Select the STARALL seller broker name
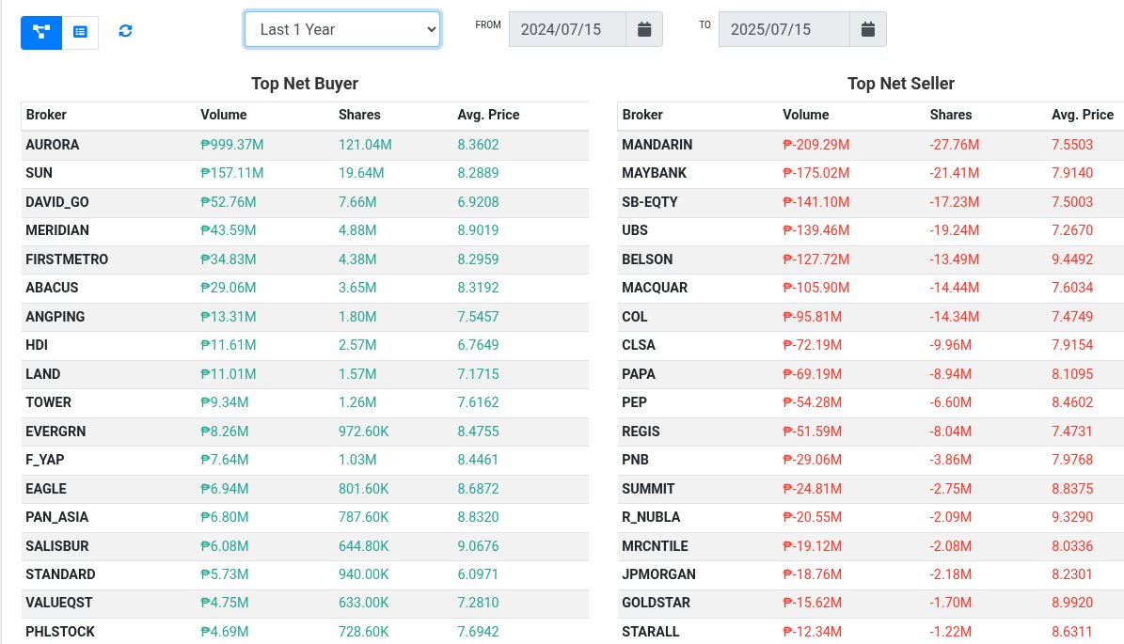The height and width of the screenshot is (644, 1124). 651,632
